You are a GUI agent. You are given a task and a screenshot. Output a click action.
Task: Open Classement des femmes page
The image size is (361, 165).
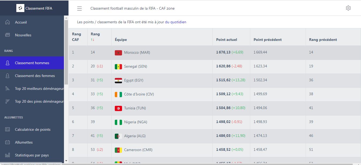tap(35, 76)
